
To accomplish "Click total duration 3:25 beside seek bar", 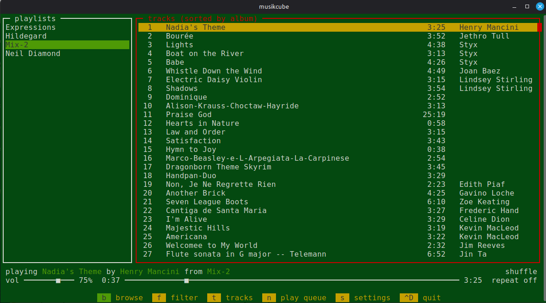I will pyautogui.click(x=473, y=281).
